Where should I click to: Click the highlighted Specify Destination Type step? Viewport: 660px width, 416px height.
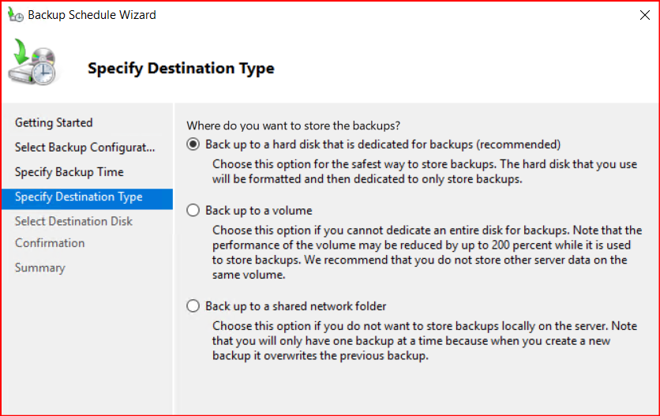(79, 197)
